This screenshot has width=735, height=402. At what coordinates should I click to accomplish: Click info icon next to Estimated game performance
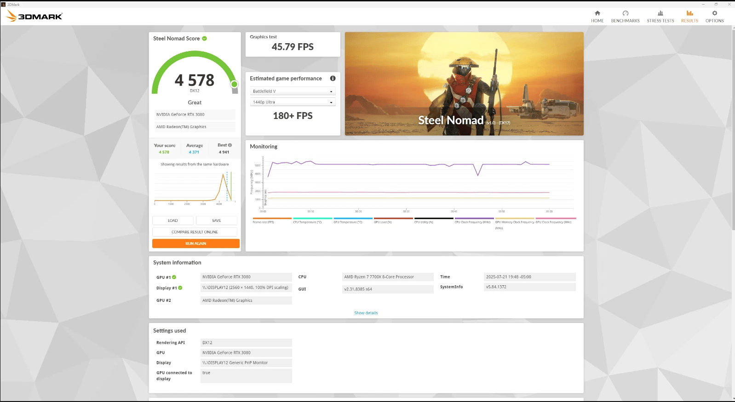click(x=333, y=79)
